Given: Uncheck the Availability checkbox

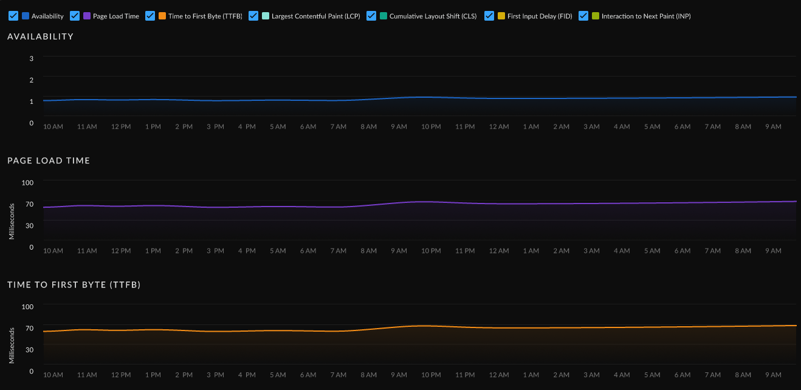Looking at the screenshot, I should pos(13,16).
